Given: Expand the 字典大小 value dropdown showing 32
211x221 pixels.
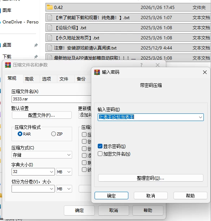Looking at the screenshot, I should [x=52, y=172].
